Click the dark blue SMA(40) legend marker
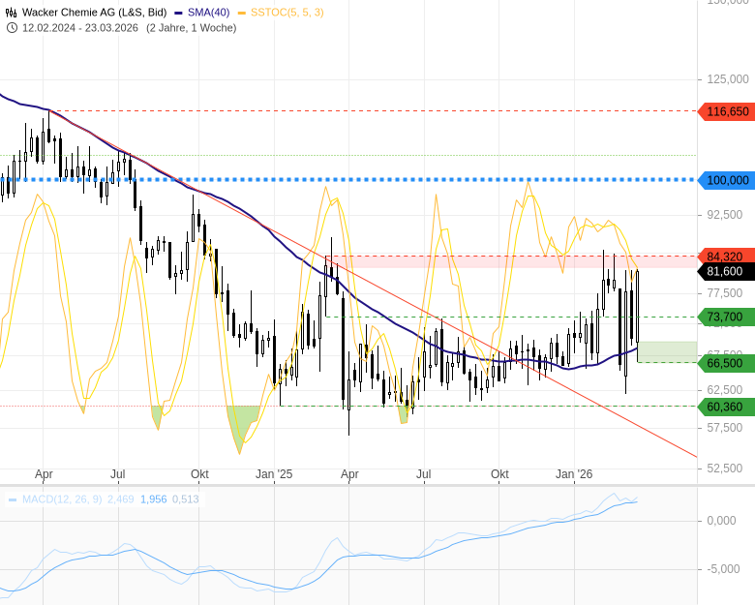The image size is (755, 605). pyautogui.click(x=179, y=13)
